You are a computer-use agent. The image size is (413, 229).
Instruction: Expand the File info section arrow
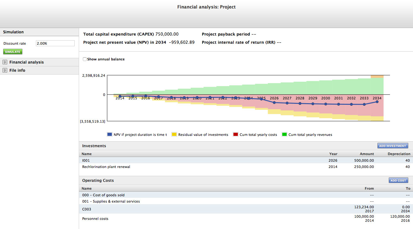coord(5,70)
